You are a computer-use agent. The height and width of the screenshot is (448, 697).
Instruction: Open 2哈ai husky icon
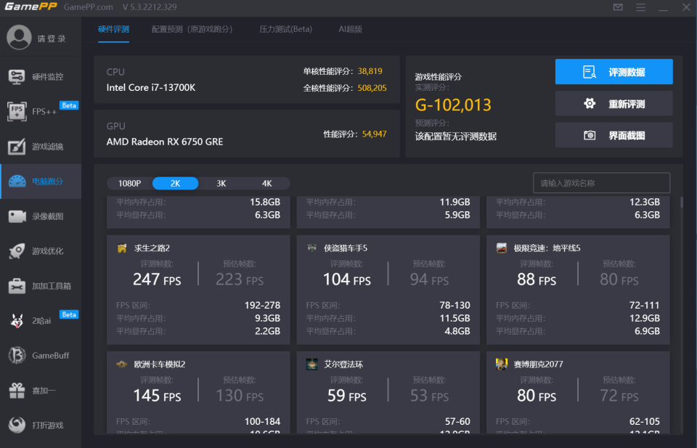point(17,320)
